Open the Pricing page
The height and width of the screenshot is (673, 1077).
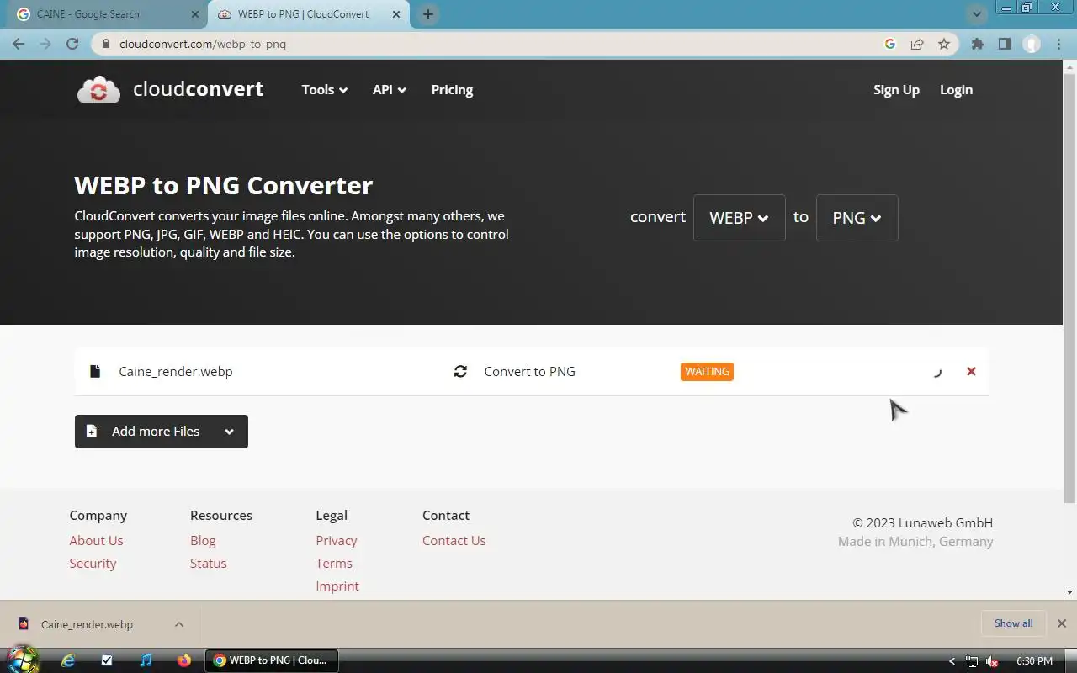(452, 90)
